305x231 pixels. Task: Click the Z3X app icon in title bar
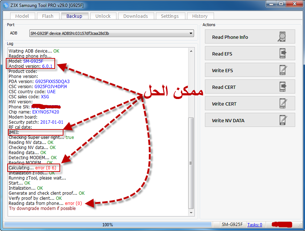coord(6,5)
